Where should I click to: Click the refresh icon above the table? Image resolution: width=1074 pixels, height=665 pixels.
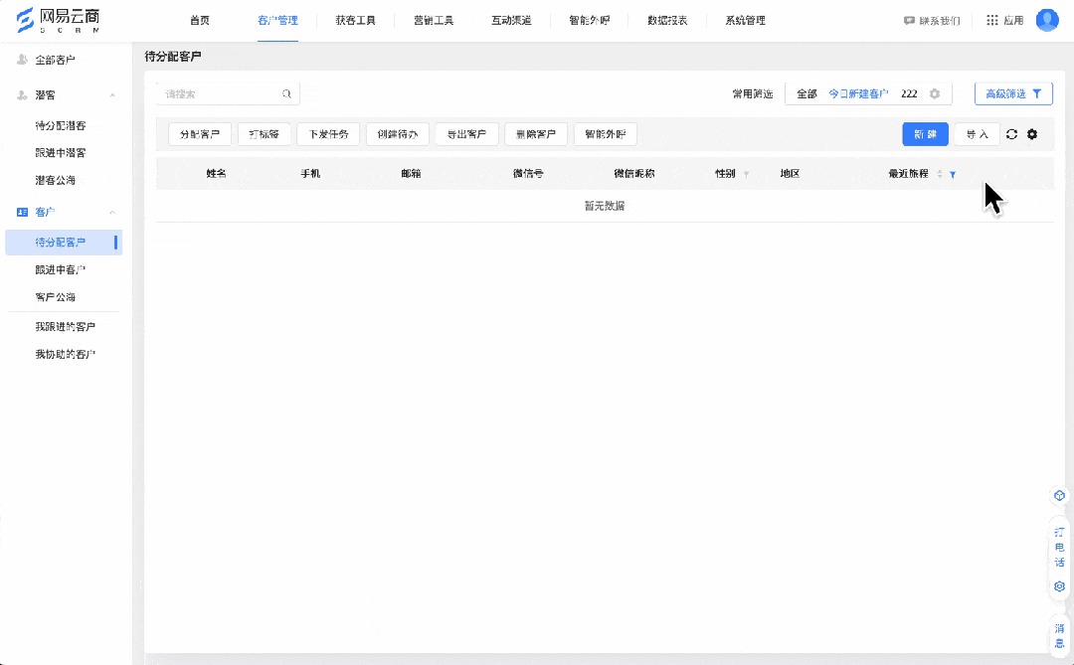pyautogui.click(x=1011, y=134)
